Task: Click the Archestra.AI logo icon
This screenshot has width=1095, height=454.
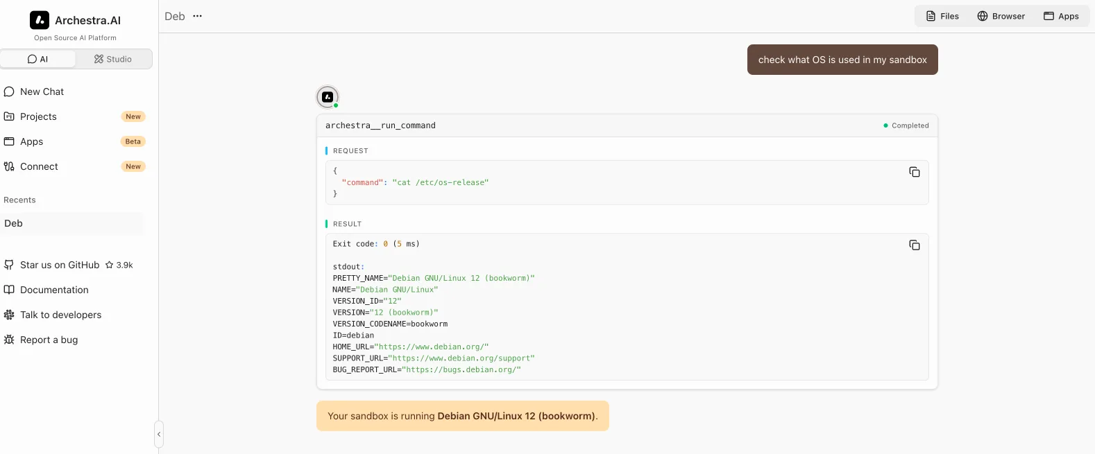Action: pos(40,20)
